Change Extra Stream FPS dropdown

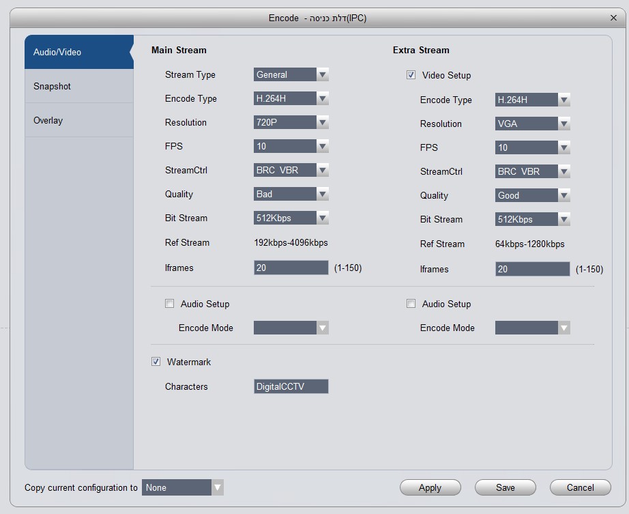pyautogui.click(x=532, y=147)
